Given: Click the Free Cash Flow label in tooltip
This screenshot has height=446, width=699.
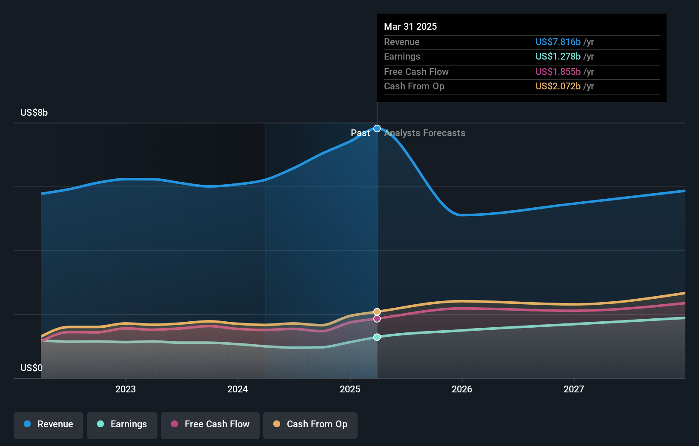Looking at the screenshot, I should pos(416,71).
